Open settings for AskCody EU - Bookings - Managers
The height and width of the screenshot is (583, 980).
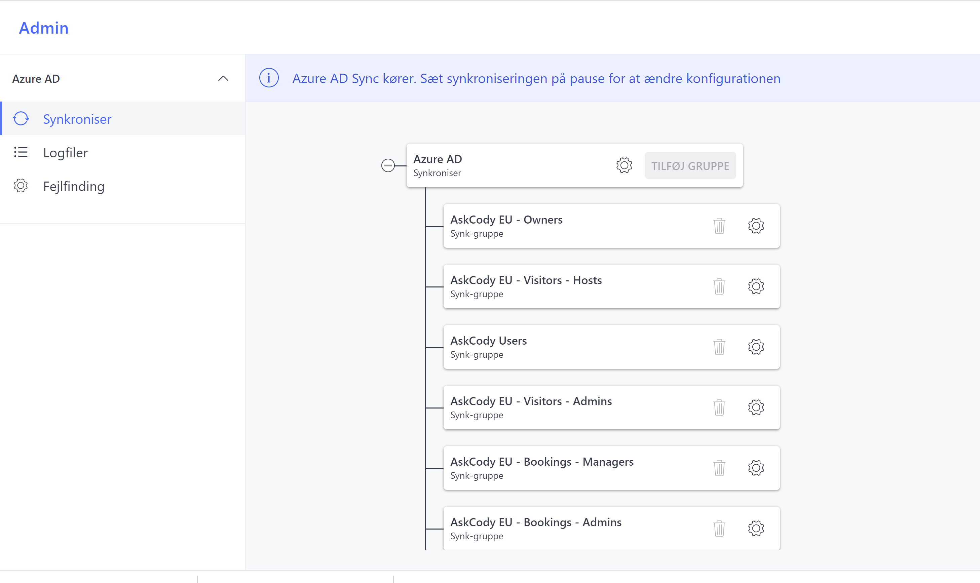[756, 468]
